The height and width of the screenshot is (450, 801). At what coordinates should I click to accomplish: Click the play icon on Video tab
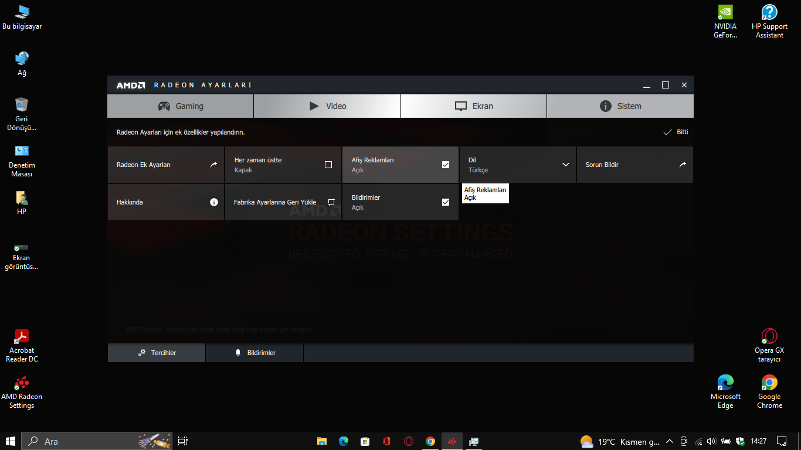[x=314, y=106]
